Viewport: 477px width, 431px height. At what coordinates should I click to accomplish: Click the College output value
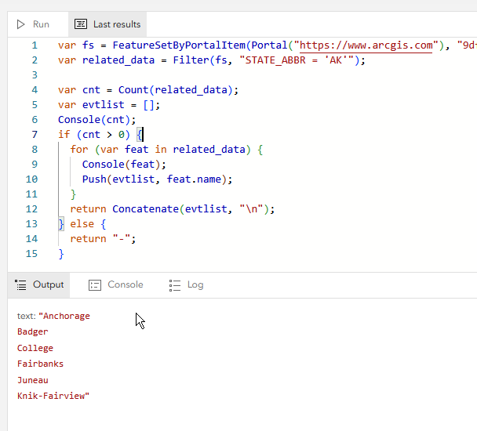(35, 348)
